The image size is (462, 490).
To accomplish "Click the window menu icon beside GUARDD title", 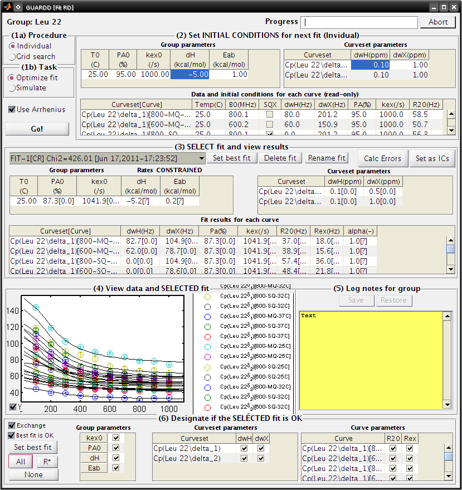I will click(x=18, y=7).
